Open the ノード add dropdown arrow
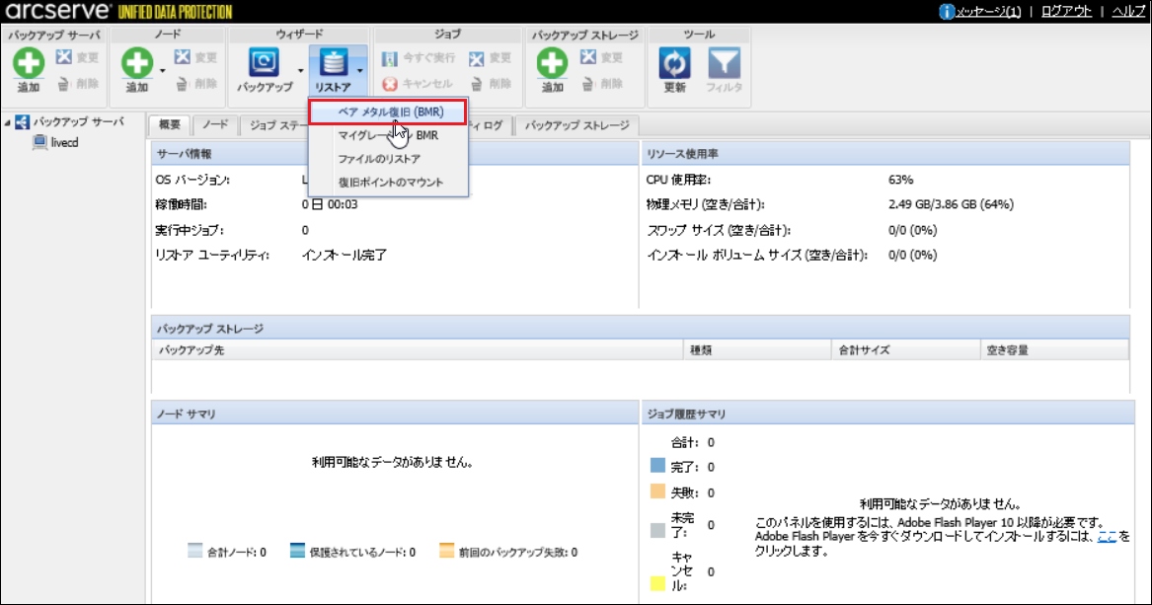1152x605 pixels. [162, 71]
